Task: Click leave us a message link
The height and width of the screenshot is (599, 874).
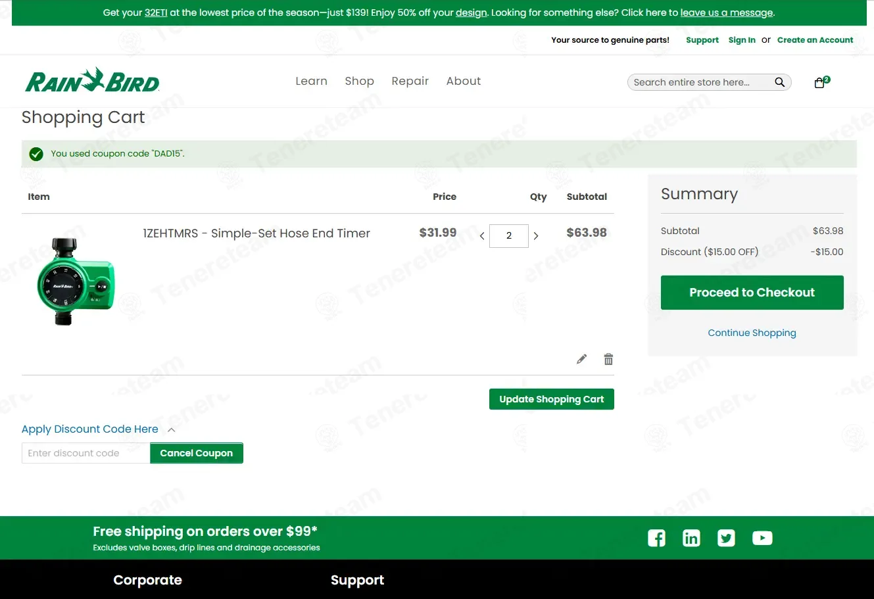Action: (727, 12)
